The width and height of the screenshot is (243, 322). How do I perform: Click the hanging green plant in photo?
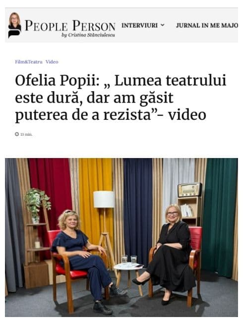tap(37, 203)
